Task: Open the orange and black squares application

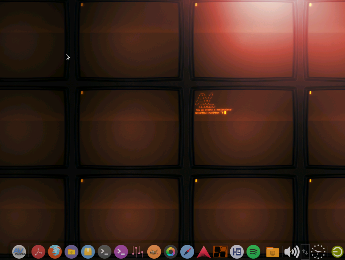Action: [x=220, y=252]
